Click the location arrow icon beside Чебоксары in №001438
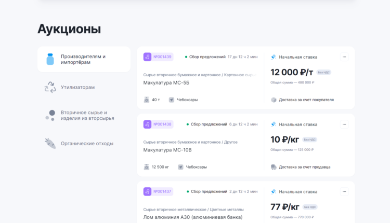 coord(180,167)
